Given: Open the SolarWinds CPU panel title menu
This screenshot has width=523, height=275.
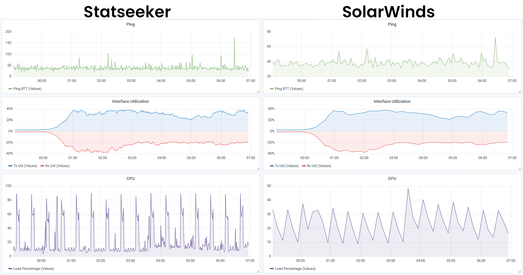Looking at the screenshot, I should [392, 179].
